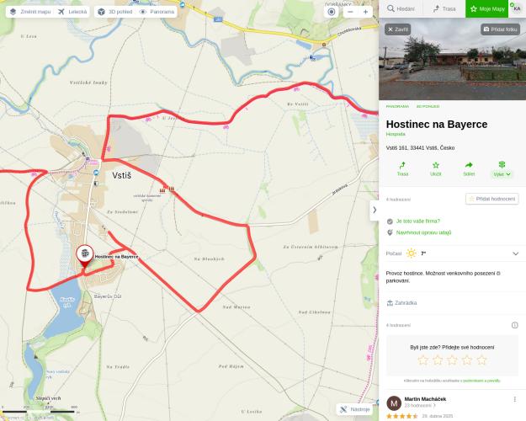This screenshot has width=526, height=421.
Task: Open the Moje Mapy tab
Action: (487, 8)
